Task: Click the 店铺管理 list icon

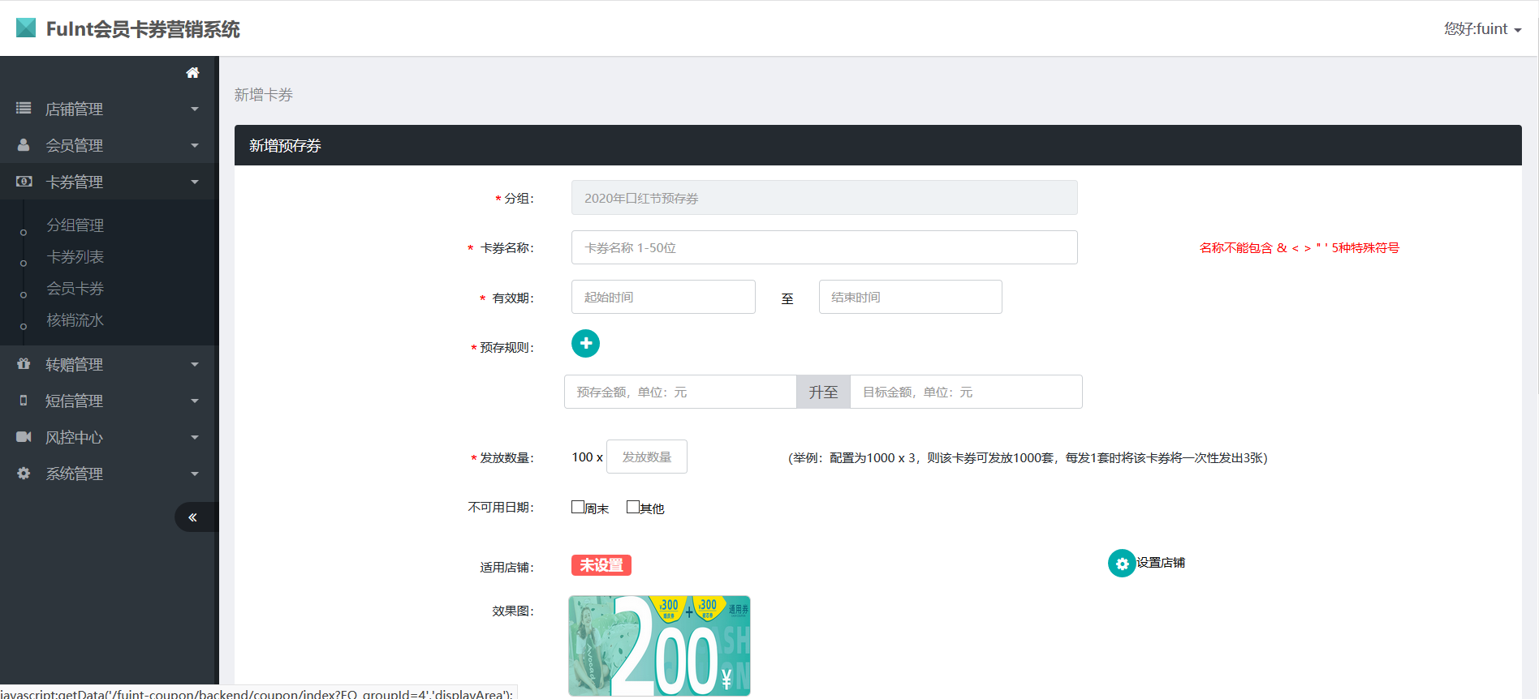Action: 24,109
